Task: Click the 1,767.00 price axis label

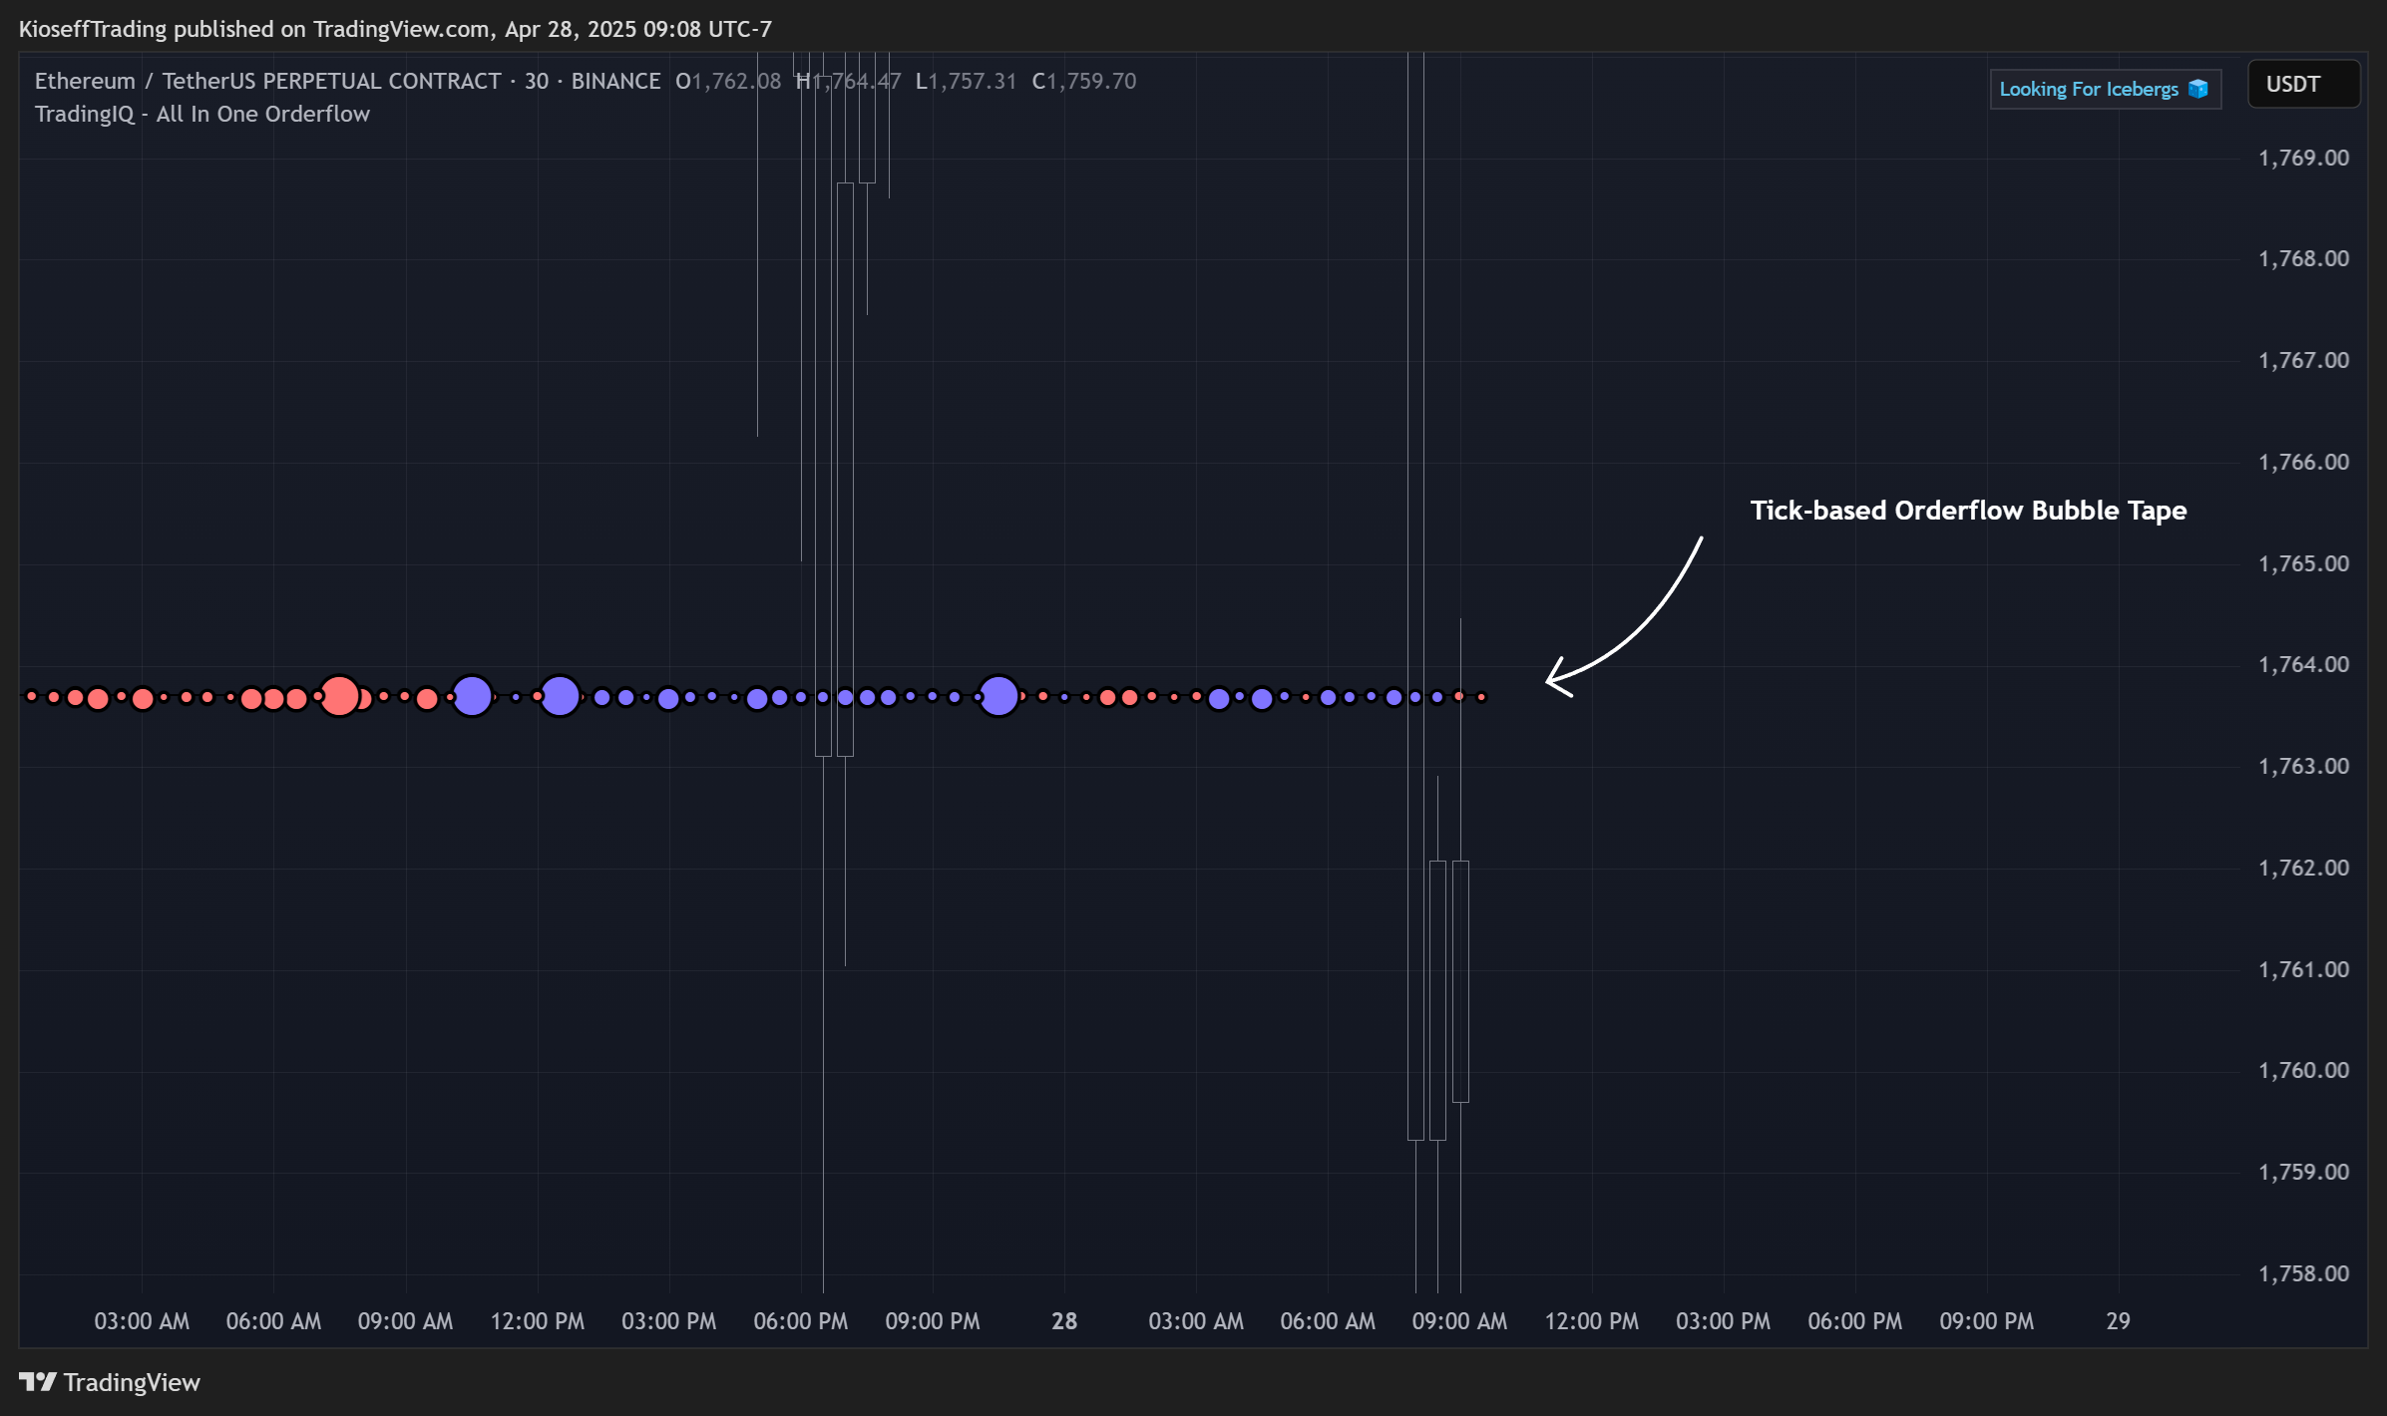Action: tap(2303, 360)
